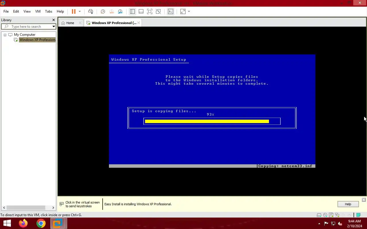Collapse the My Computer tree node

(x=5, y=35)
